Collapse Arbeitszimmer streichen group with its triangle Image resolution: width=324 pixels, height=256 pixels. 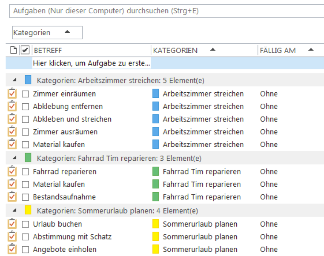pyautogui.click(x=14, y=80)
